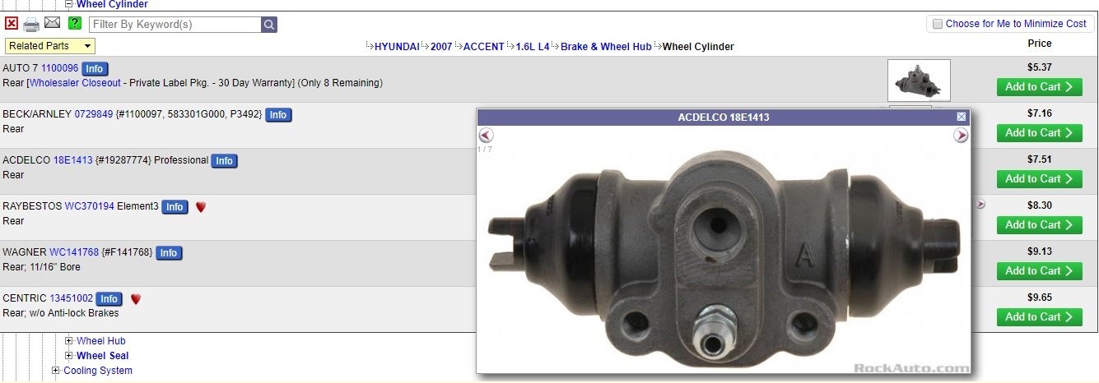Open the green help question mark icon
The width and height of the screenshot is (1099, 383).
75,23
